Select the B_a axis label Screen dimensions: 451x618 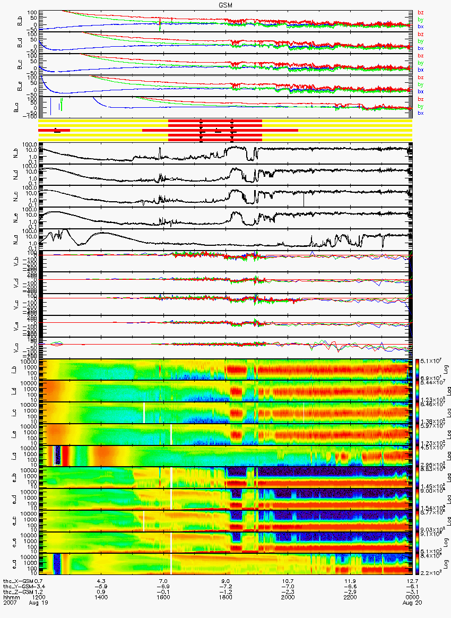pos(16,108)
